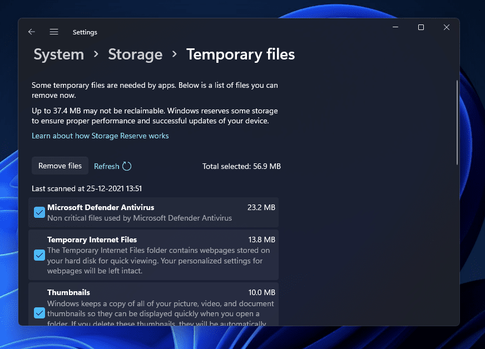Viewport: 485px width, 349px height.
Task: Go to System in the breadcrumb
Action: [59, 54]
